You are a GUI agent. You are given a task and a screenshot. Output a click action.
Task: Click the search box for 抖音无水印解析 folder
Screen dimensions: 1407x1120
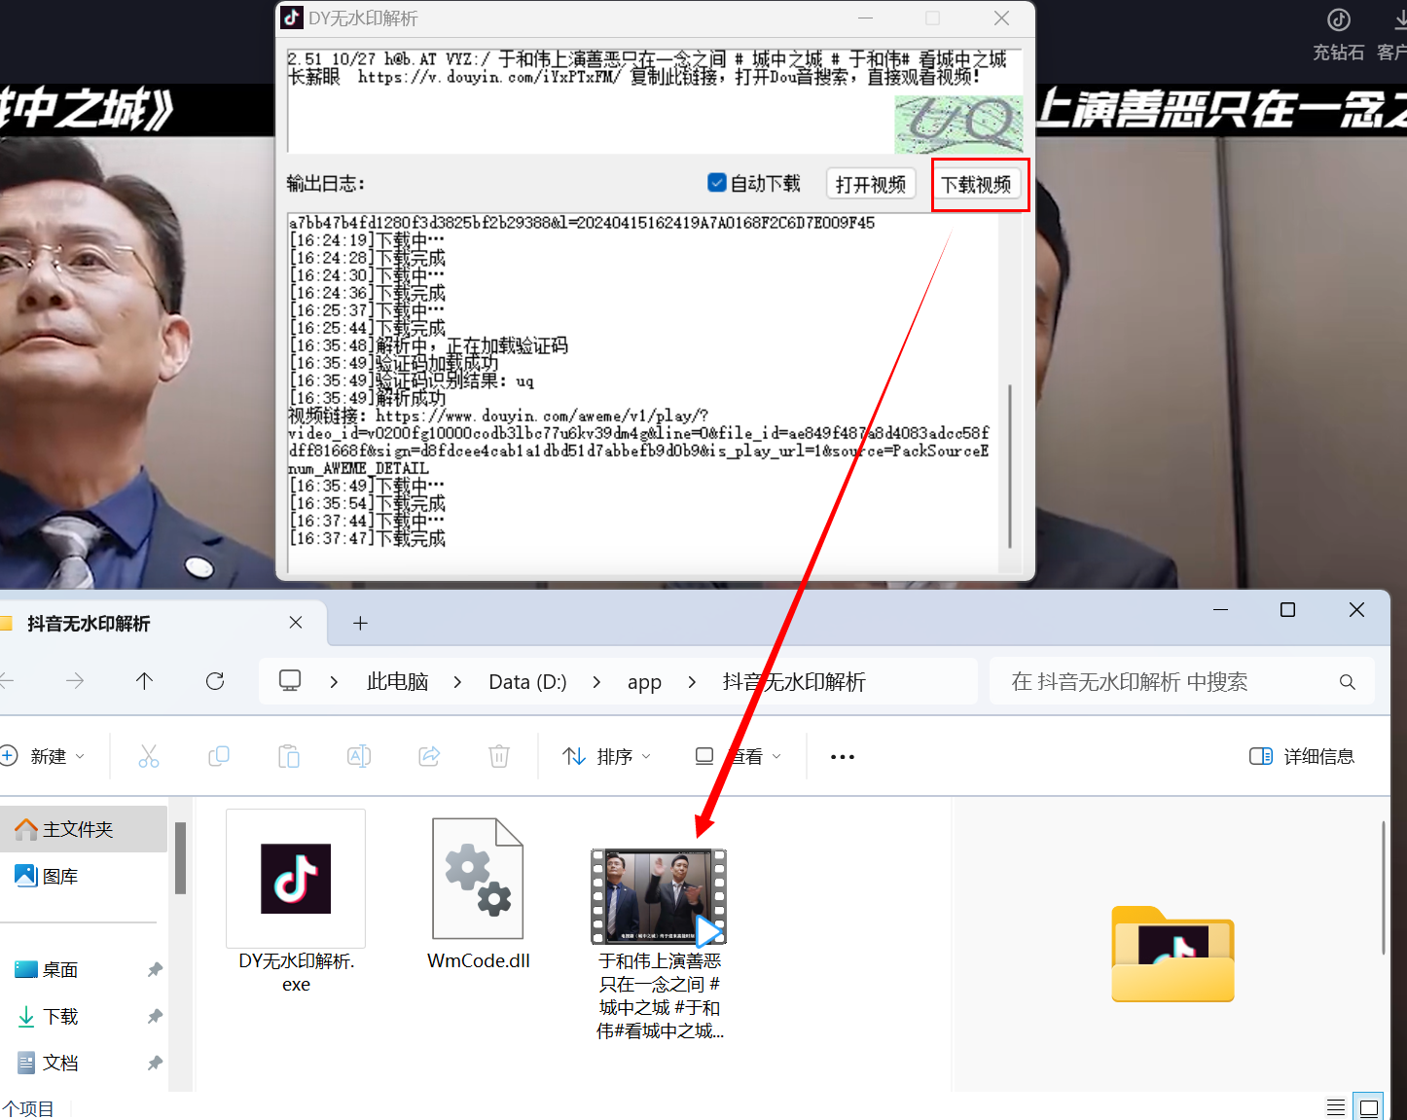tap(1168, 682)
